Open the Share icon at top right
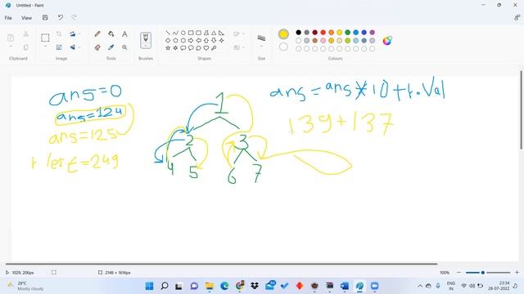This screenshot has width=524, height=294. click(x=517, y=17)
